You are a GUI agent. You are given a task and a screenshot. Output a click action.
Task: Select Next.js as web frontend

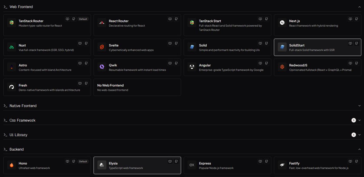pyautogui.click(x=318, y=25)
